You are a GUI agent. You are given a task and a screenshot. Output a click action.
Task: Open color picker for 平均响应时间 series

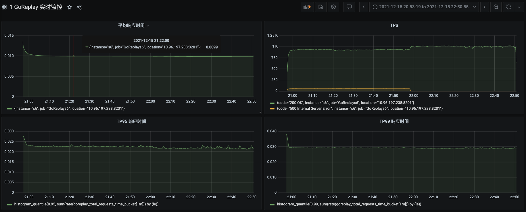(x=9, y=109)
